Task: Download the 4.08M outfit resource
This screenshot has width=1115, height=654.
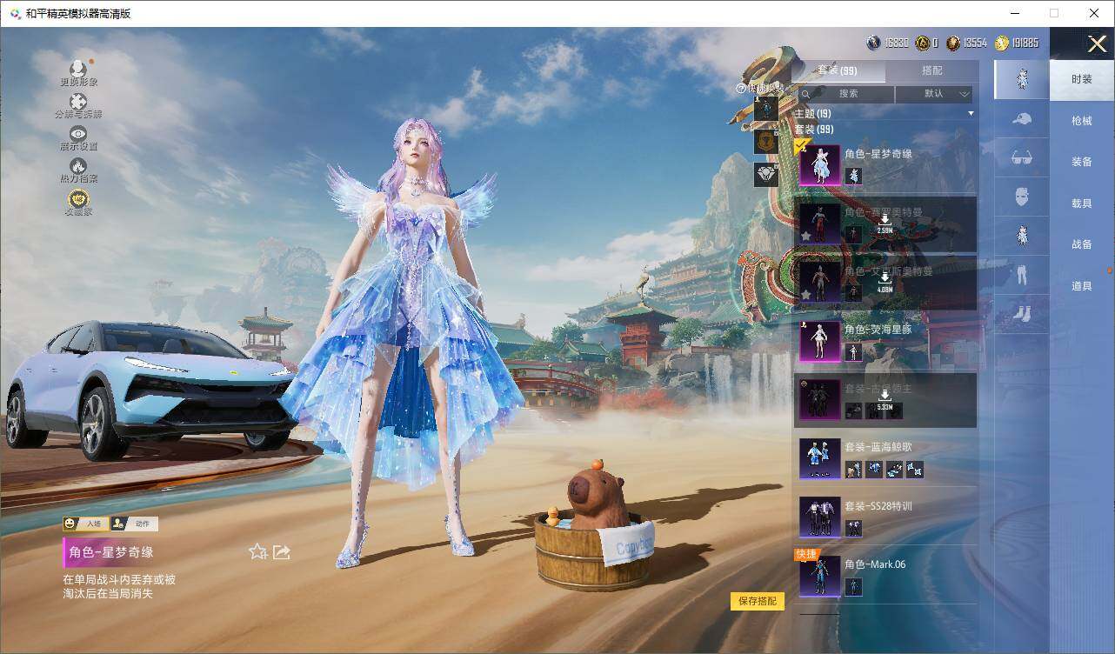Action: coord(885,284)
